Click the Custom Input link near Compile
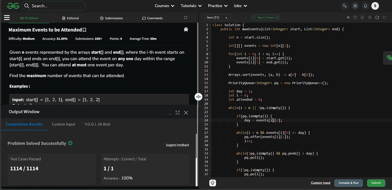Image resolution: width=392 pixels, height=190 pixels. tap(320, 183)
